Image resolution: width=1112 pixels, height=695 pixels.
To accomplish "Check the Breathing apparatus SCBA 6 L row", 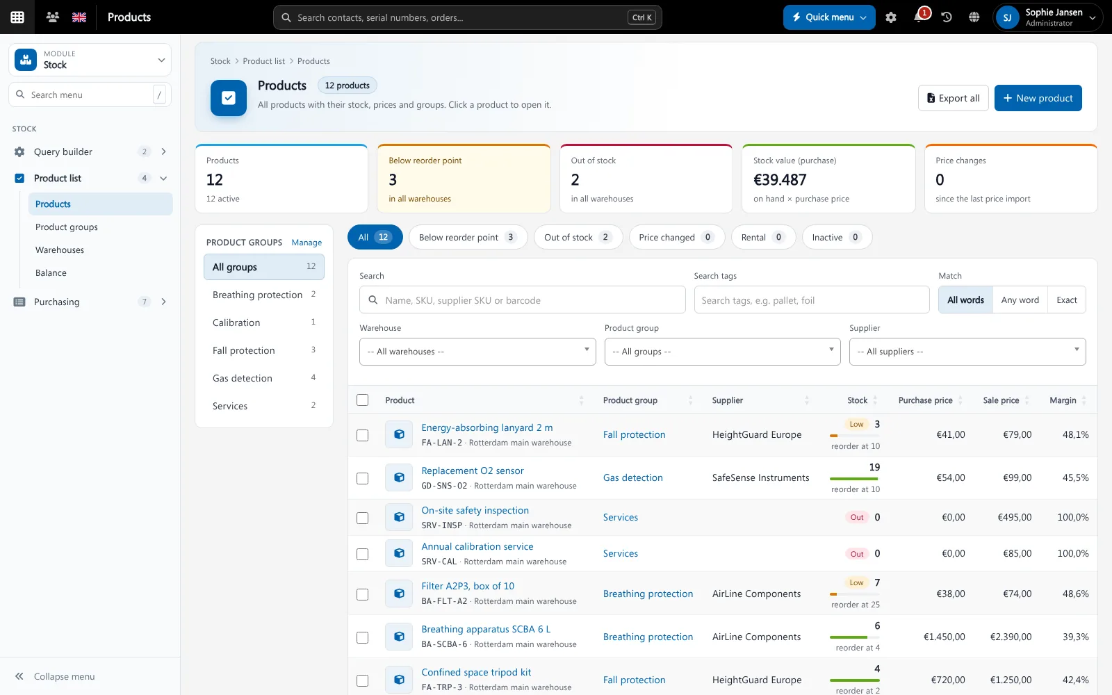I will 362,637.
